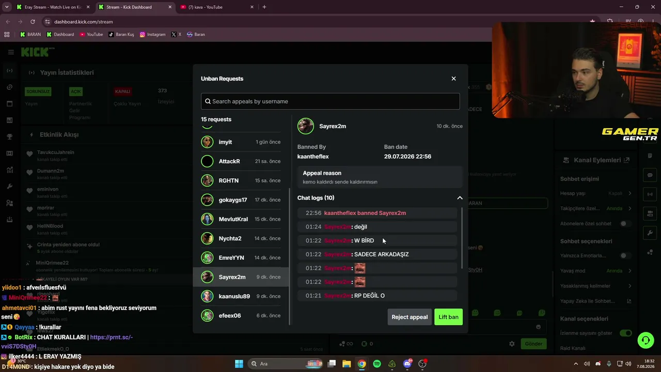
Task: Open a new browser tab
Action: pos(264,7)
